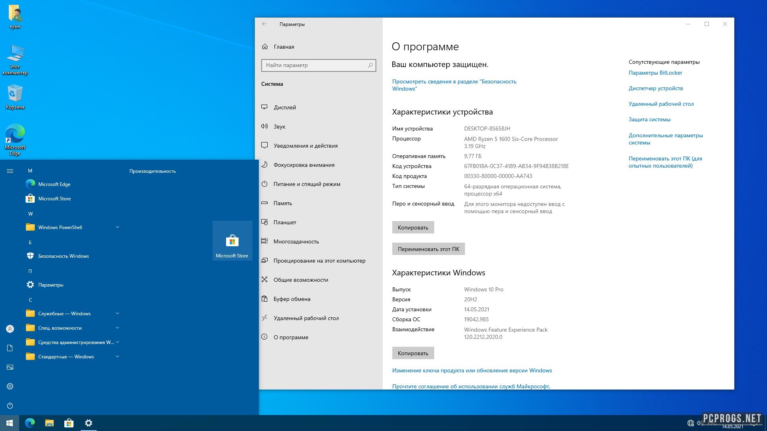Screen dimensions: 767x431
Task: Open Проецирование на этот компьютер
Action: point(319,261)
